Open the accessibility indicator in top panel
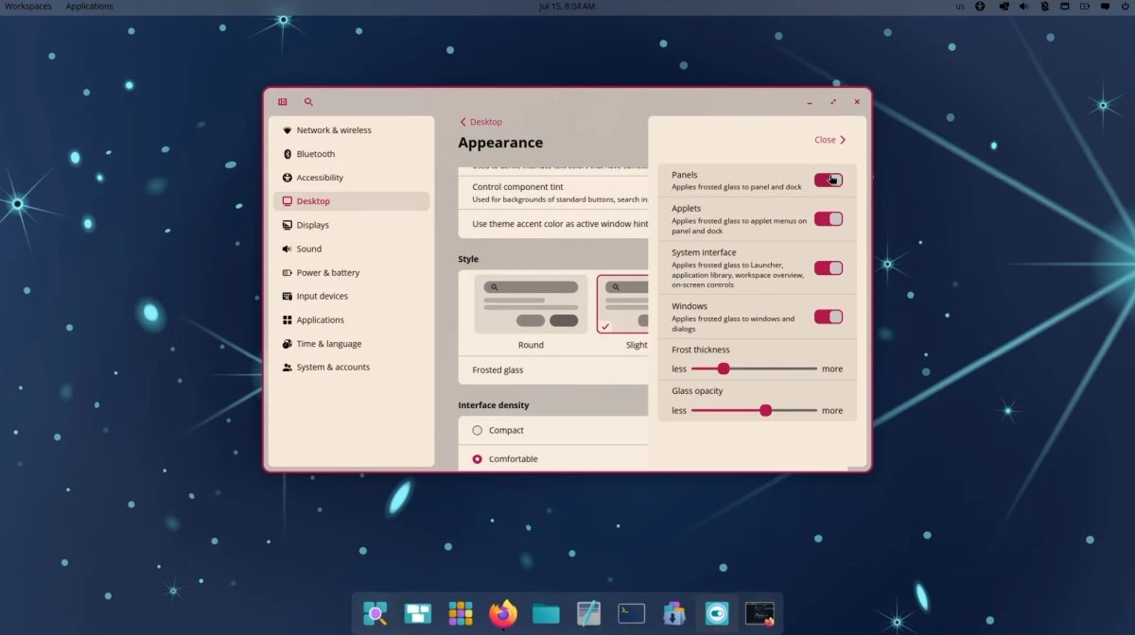 point(980,7)
